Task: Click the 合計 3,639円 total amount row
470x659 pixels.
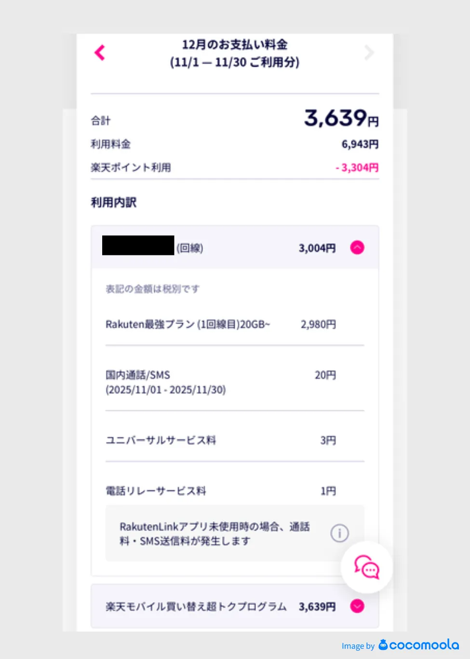Action: point(234,119)
